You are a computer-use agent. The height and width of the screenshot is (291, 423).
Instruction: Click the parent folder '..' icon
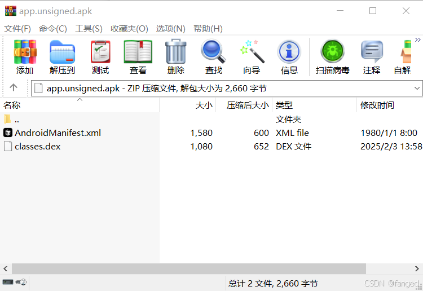7,119
